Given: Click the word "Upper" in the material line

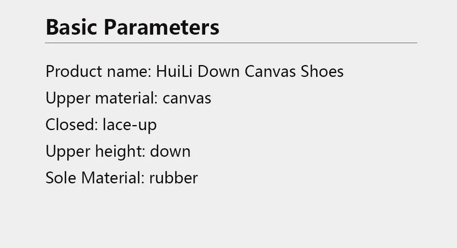Looking at the screenshot, I should (x=68, y=98).
